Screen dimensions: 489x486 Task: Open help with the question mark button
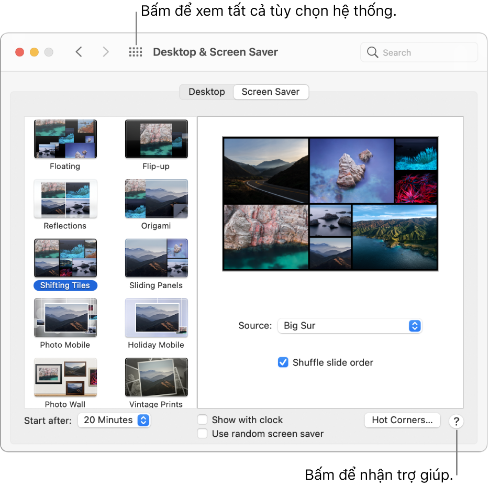(x=456, y=422)
